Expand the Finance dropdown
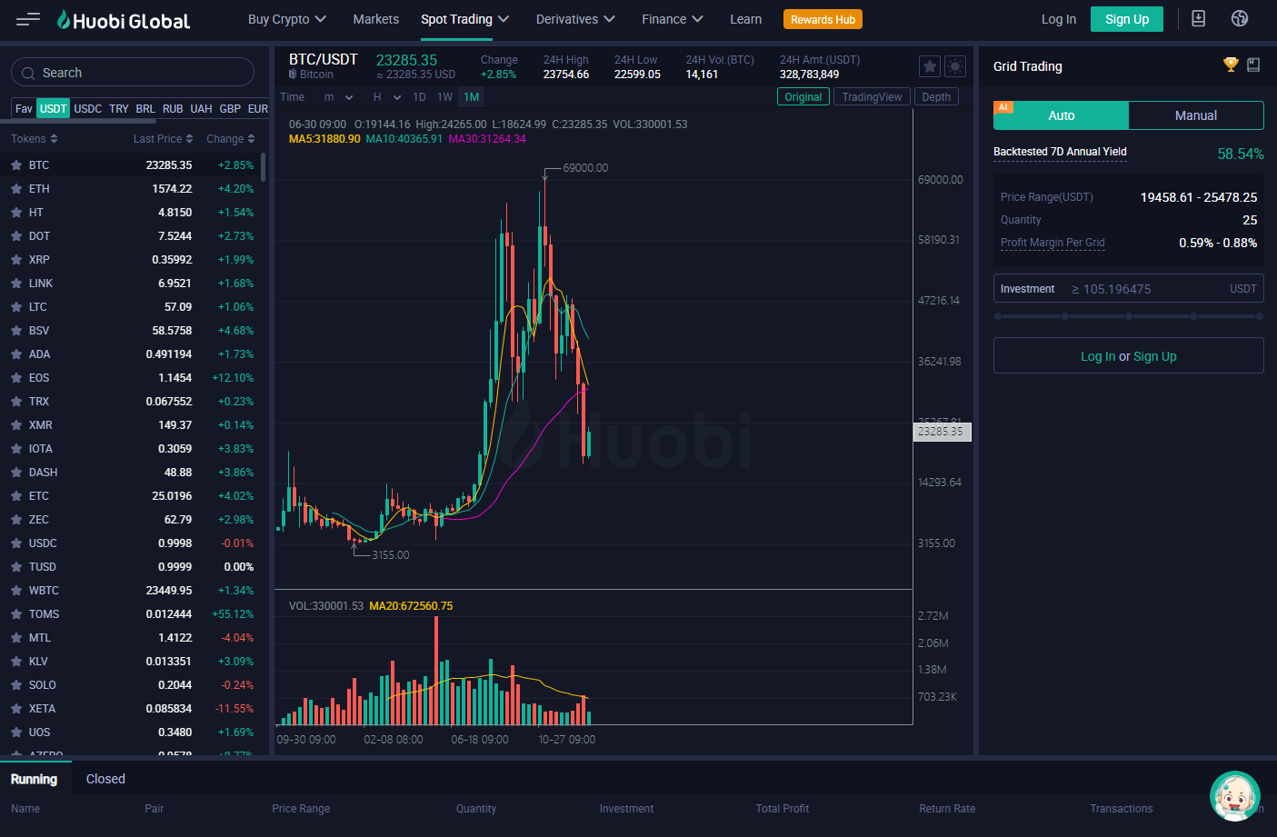The width and height of the screenshot is (1277, 837). [x=673, y=19]
